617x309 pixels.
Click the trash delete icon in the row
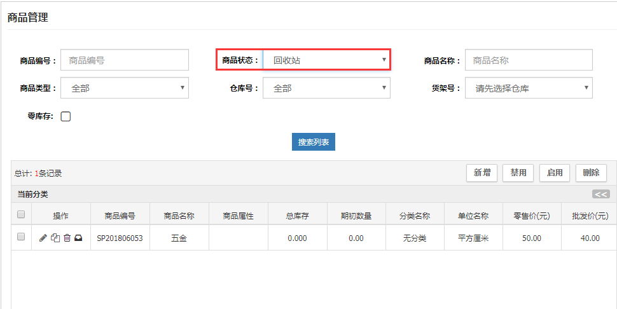[67, 238]
